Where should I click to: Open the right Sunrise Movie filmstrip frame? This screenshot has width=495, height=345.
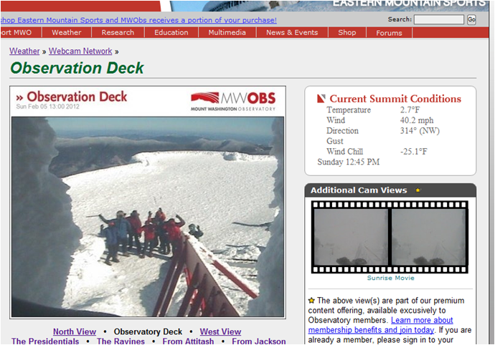click(x=428, y=237)
